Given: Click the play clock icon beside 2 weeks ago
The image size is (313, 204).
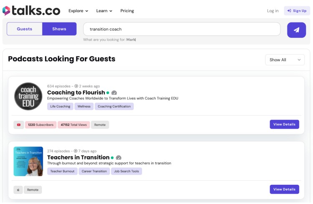Looking at the screenshot, I should tap(76, 86).
